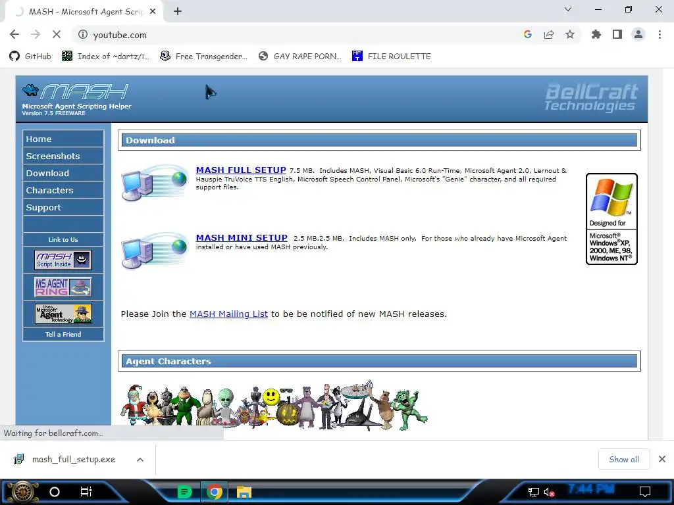Open Screenshots in the site sidebar

click(63, 156)
